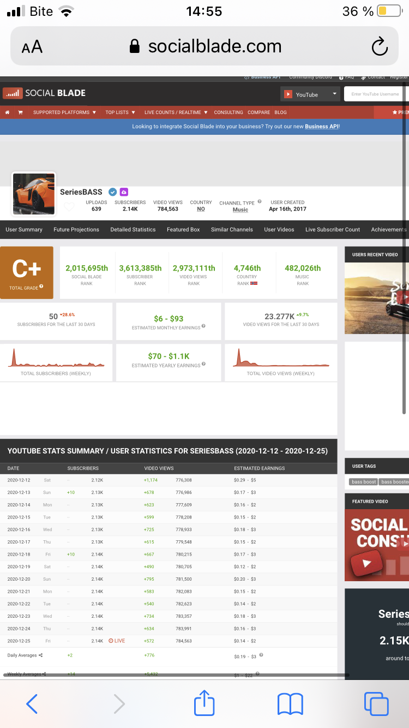Image resolution: width=409 pixels, height=728 pixels.
Task: Click the 482,026th Music Rank value
Action: [303, 268]
